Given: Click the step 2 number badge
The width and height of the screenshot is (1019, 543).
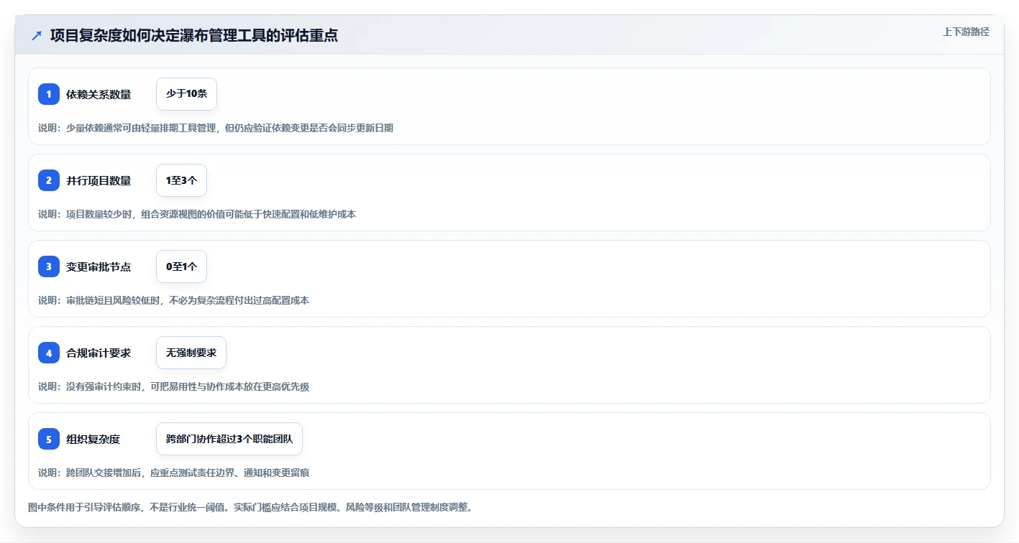Looking at the screenshot, I should pyautogui.click(x=49, y=180).
